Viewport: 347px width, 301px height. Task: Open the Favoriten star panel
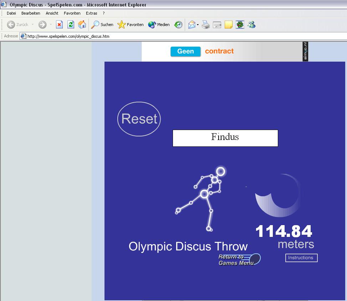(x=131, y=25)
